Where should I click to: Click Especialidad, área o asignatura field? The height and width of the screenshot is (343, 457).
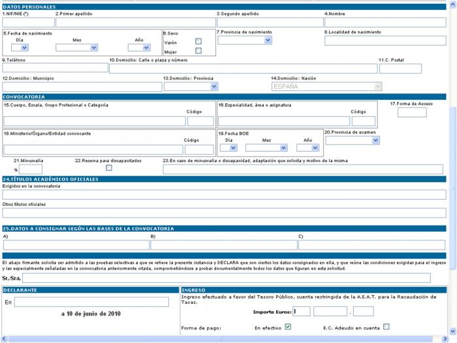coord(284,122)
